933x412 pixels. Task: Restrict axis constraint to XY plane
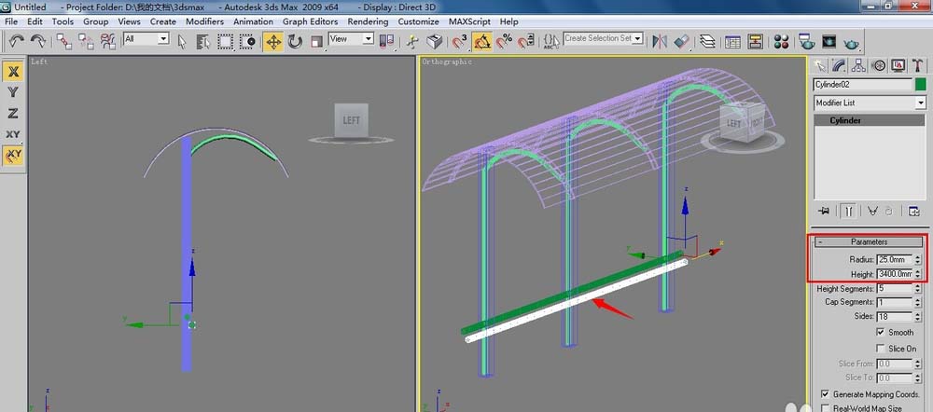pos(13,134)
